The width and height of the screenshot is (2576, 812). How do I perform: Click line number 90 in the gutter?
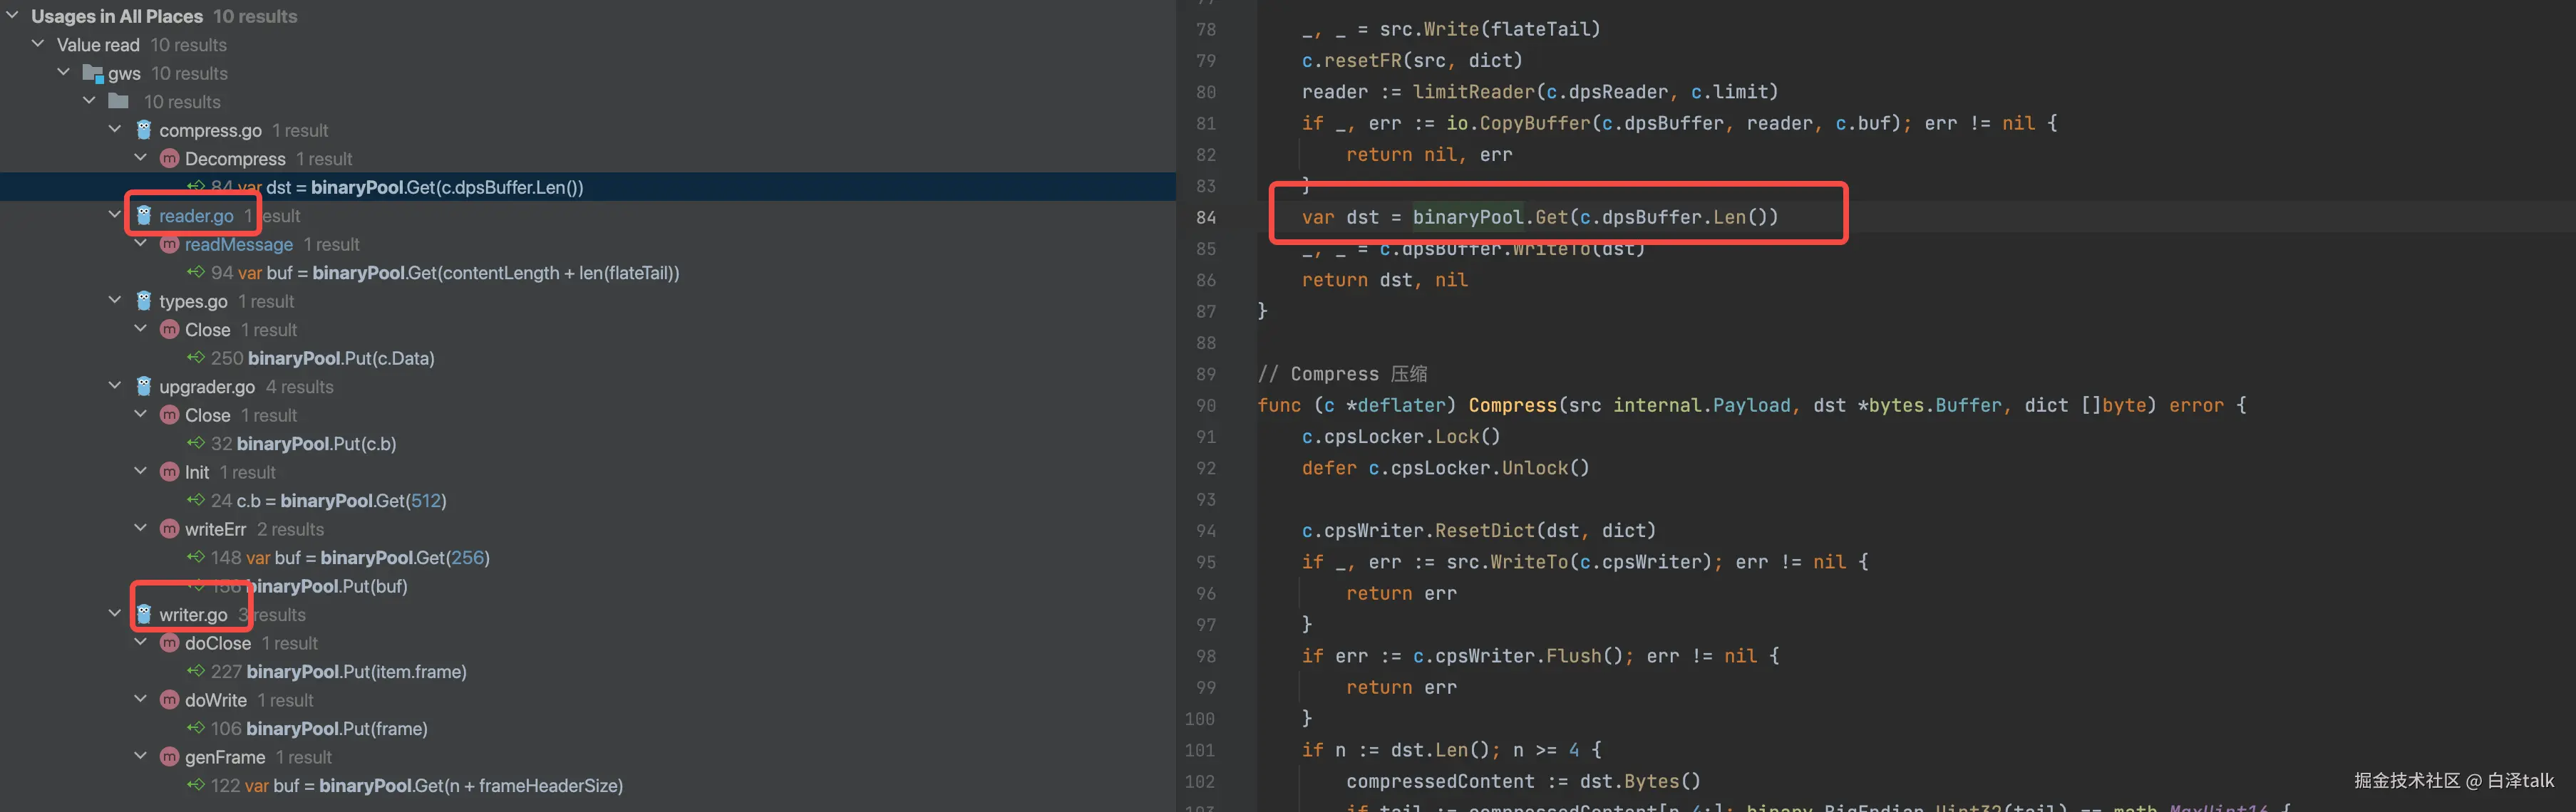(x=1205, y=405)
